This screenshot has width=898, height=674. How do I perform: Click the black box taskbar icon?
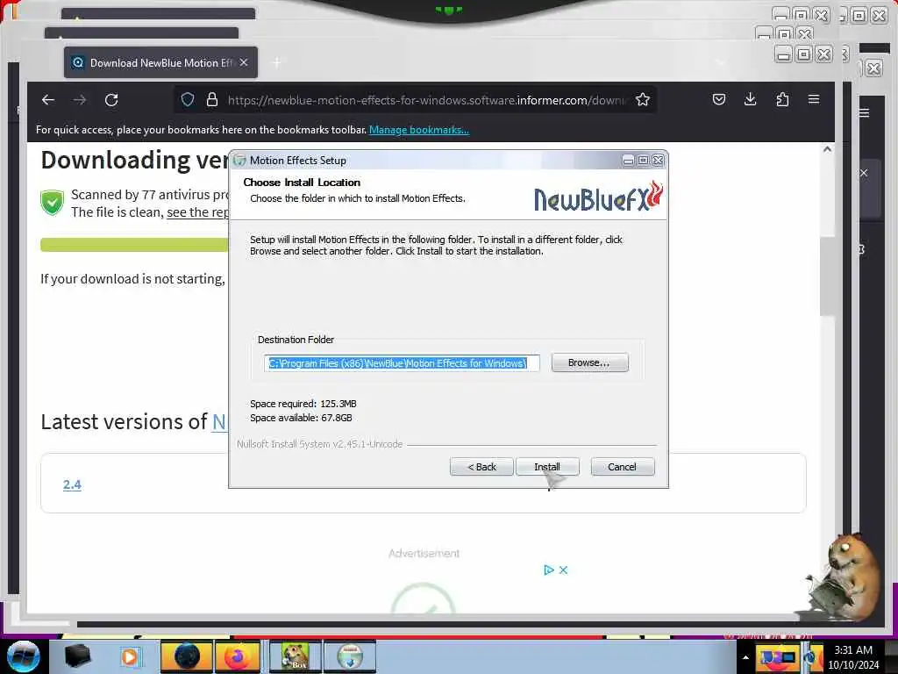pos(77,656)
